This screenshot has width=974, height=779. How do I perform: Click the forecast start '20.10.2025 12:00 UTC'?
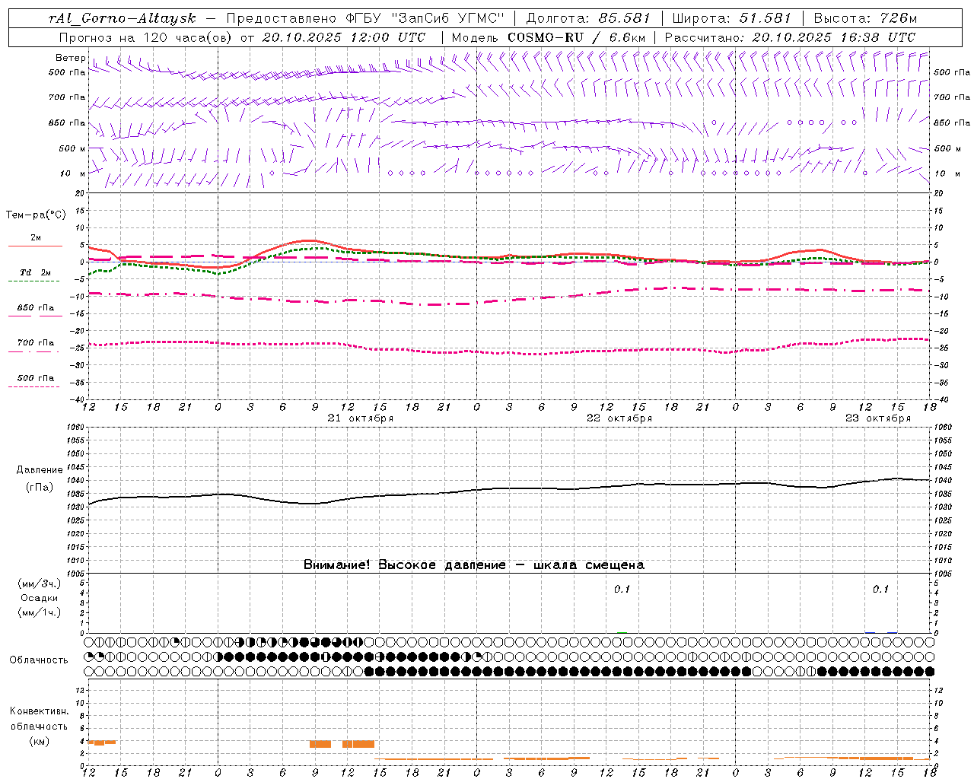click(x=344, y=37)
